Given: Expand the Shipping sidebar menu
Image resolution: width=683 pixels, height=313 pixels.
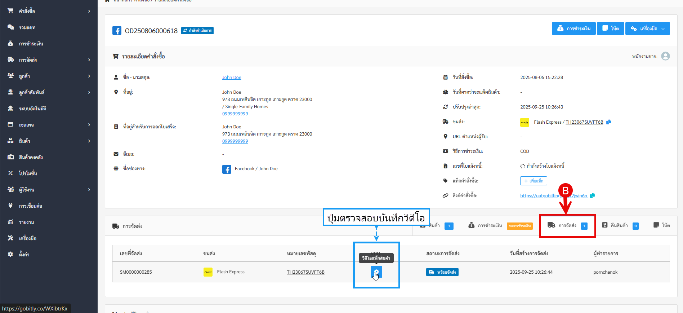Looking at the screenshot, I should tap(49, 60).
